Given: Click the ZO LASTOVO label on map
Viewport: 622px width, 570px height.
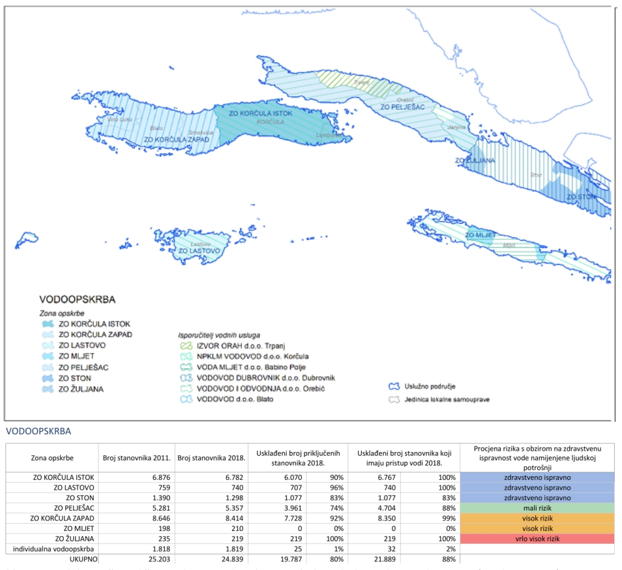Looking at the screenshot, I should point(199,251).
